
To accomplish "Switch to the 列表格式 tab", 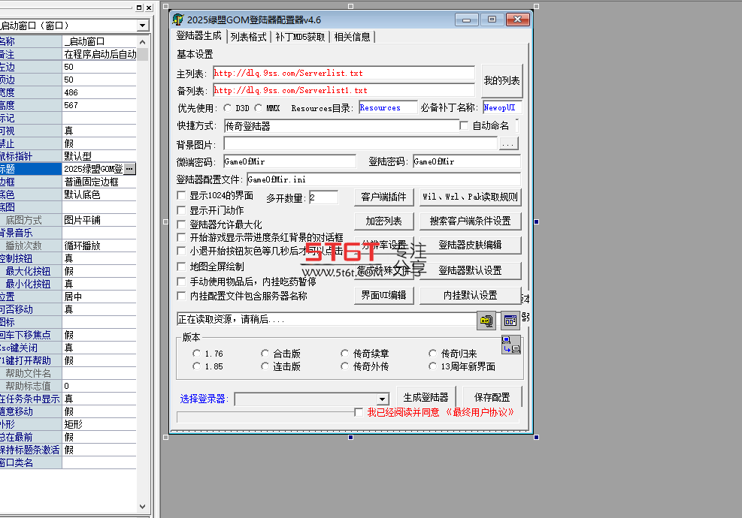I will point(248,37).
